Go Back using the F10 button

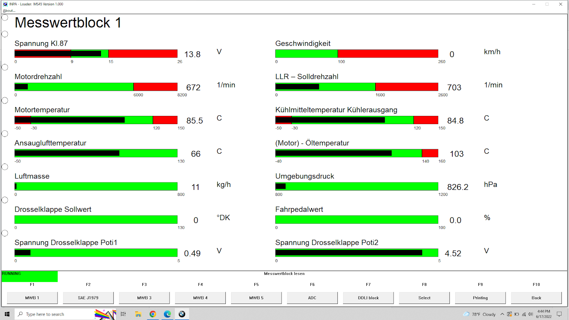tap(536, 298)
